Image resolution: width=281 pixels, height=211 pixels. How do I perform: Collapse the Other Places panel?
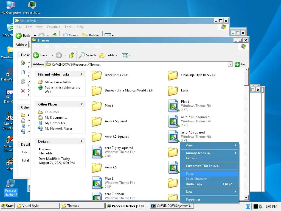(82, 104)
